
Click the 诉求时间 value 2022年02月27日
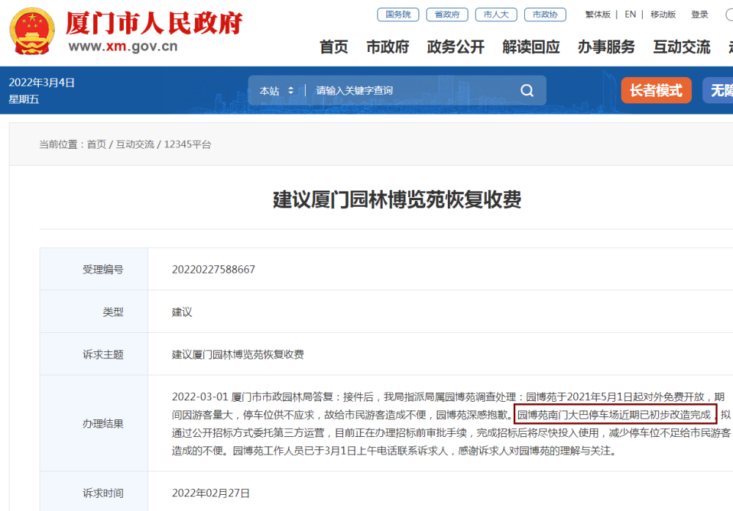(x=211, y=493)
